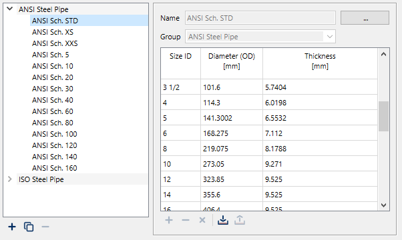Viewport: 402px width, 240px height.
Task: Remove the selected pipe specification in left panel
Action: click(x=45, y=227)
